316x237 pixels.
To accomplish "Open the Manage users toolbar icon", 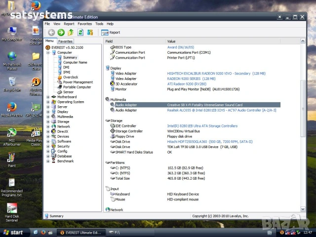I will coord(90,32).
